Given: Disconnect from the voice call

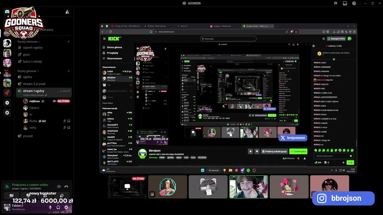Looking at the screenshot, I should tap(66, 187).
